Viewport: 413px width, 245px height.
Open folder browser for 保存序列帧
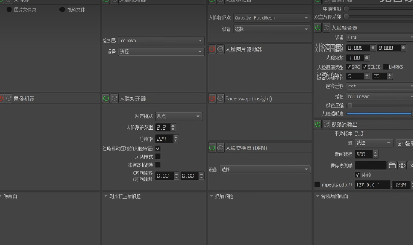392,165
